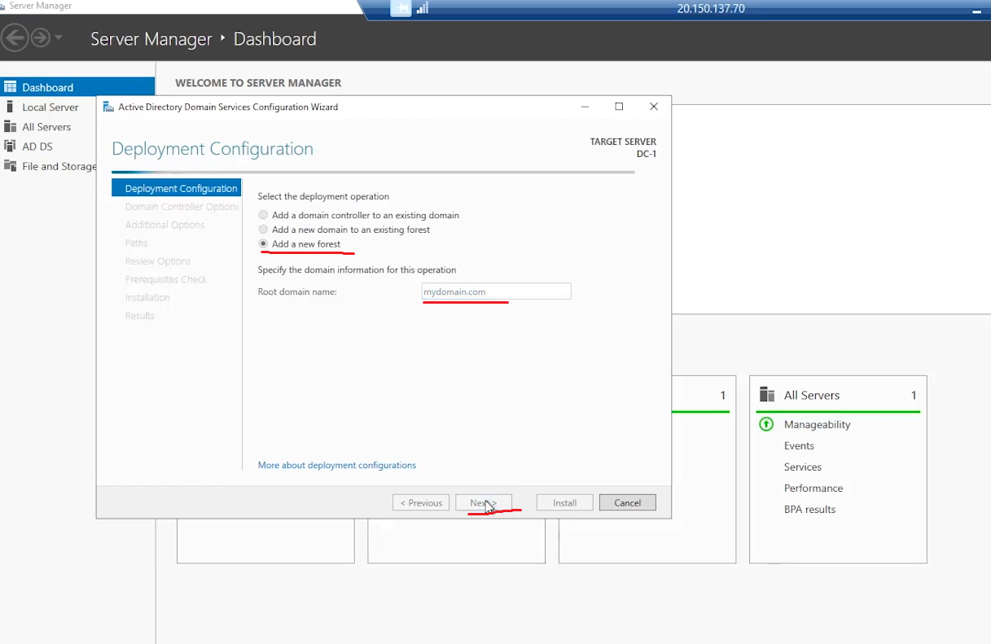Viewport: 991px width, 644px height.
Task: Cancel the AD DS configuration wizard
Action: [x=627, y=502]
